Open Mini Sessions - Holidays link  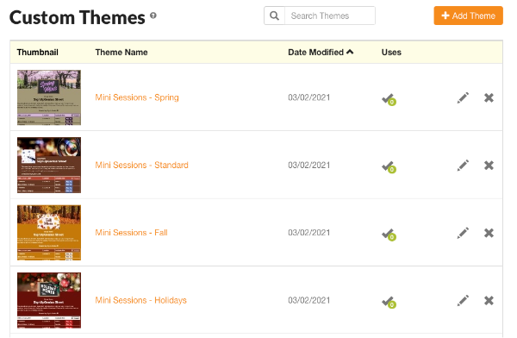140,300
